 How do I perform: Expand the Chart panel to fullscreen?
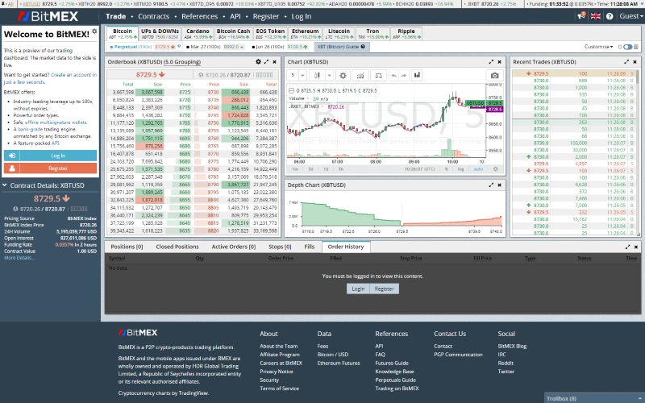tap(491, 62)
